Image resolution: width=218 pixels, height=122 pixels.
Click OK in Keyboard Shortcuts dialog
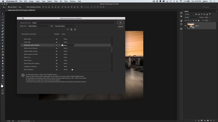tap(121, 22)
